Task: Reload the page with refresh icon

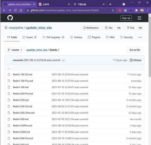Action: (15, 10)
